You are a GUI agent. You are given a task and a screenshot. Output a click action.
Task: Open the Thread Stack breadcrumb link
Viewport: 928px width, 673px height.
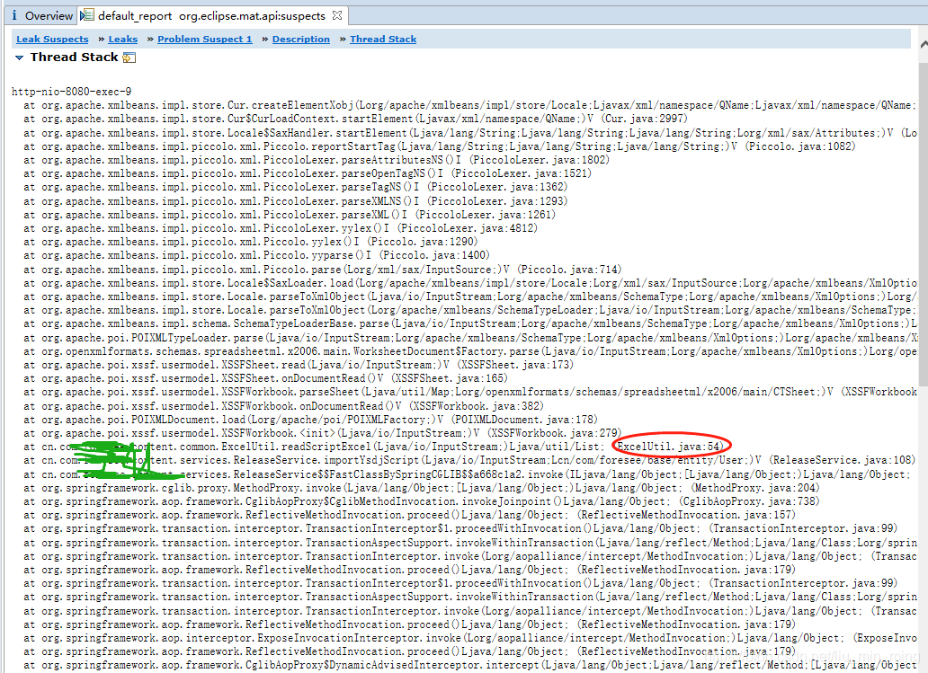[383, 39]
